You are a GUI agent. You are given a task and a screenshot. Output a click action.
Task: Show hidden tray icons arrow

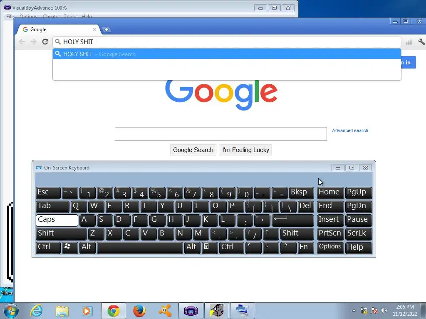click(354, 311)
